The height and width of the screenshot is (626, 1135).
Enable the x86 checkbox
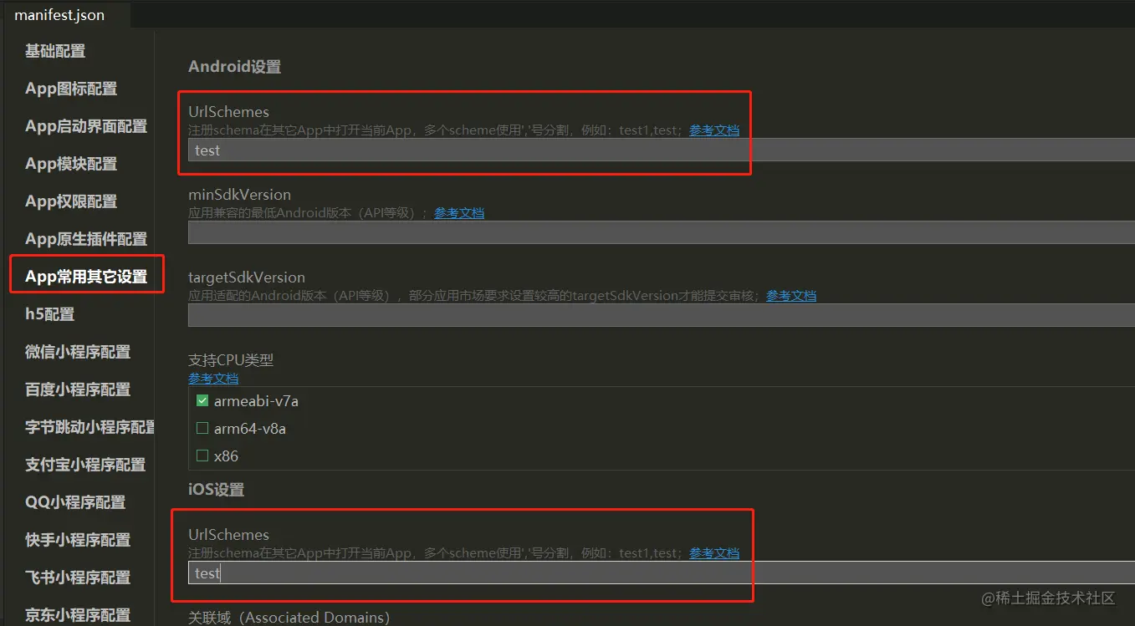pyautogui.click(x=202, y=456)
